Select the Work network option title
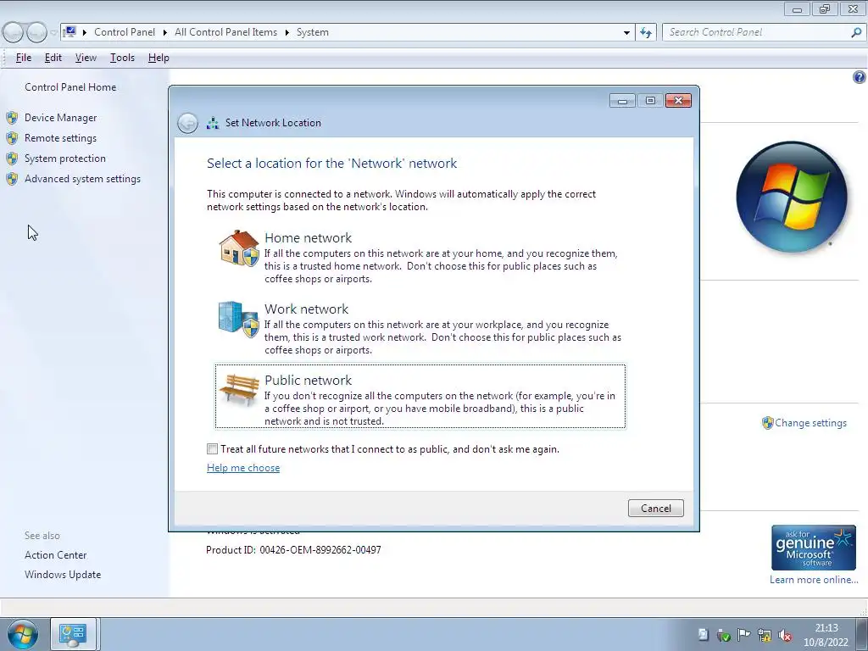Screen dimensions: 868x651 point(306,309)
